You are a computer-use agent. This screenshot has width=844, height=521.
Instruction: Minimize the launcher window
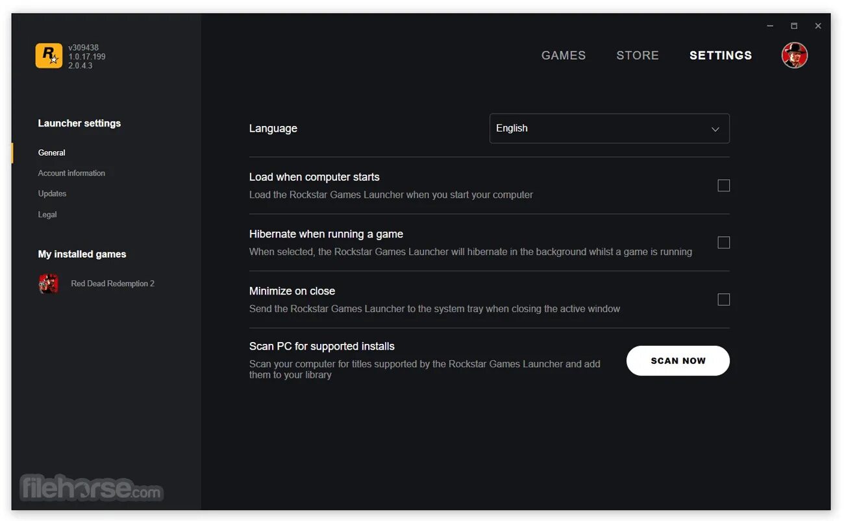[770, 26]
